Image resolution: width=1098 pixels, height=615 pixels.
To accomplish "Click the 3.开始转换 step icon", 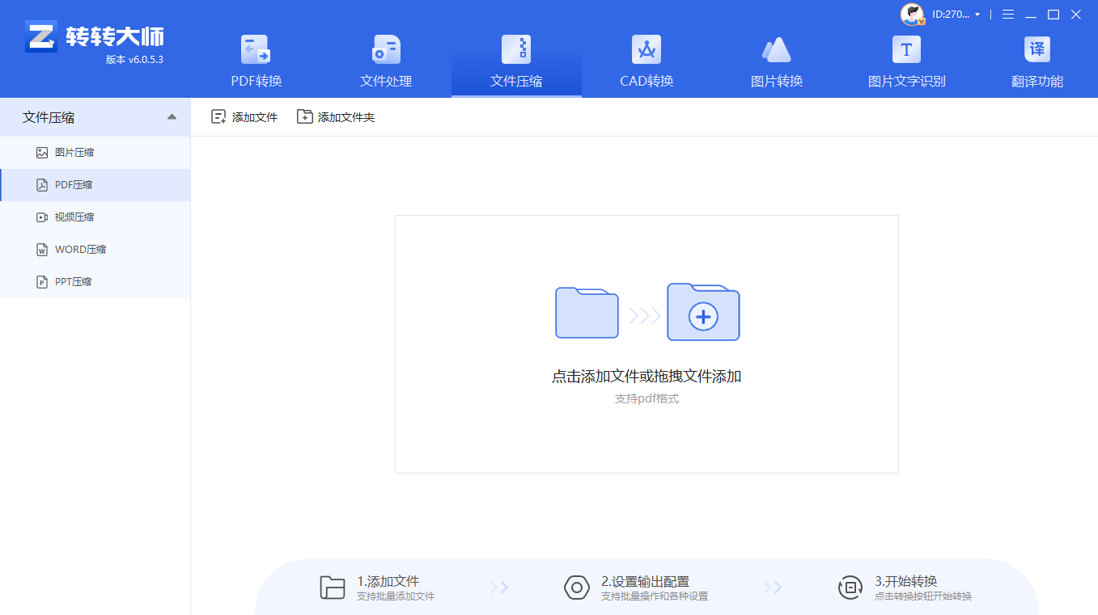I will (850, 587).
